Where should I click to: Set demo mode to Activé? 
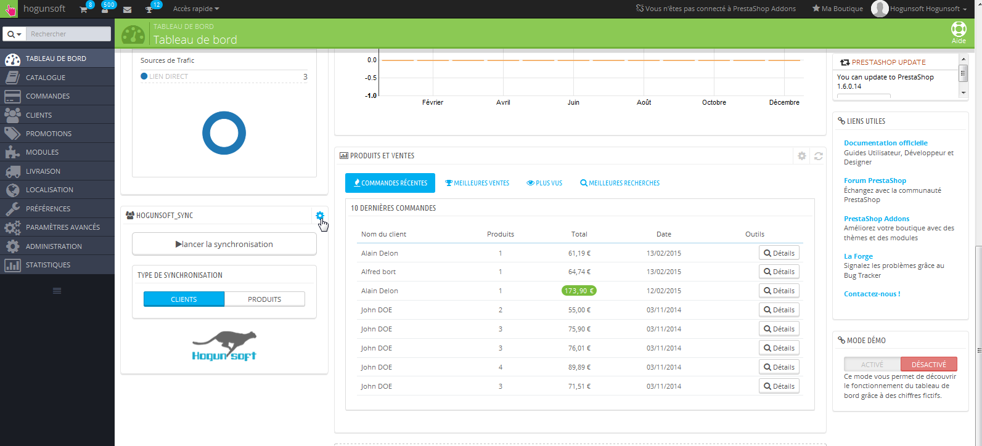[x=872, y=365]
